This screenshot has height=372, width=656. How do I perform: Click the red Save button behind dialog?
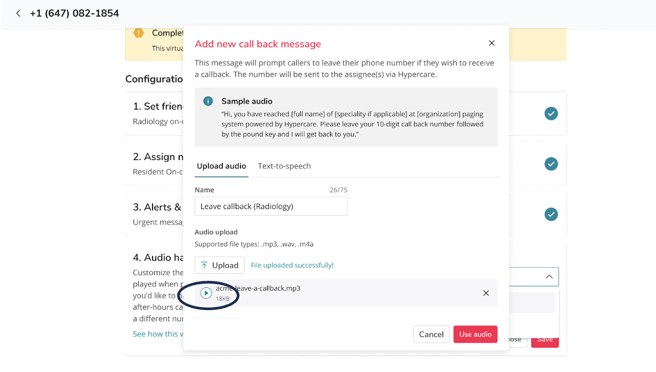coord(545,339)
